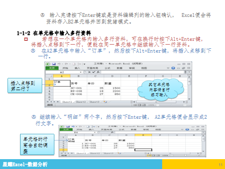The width and height of the screenshot is (225, 169).
Task: Select the cell SC-001 in the A2 window
Action: (79, 88)
